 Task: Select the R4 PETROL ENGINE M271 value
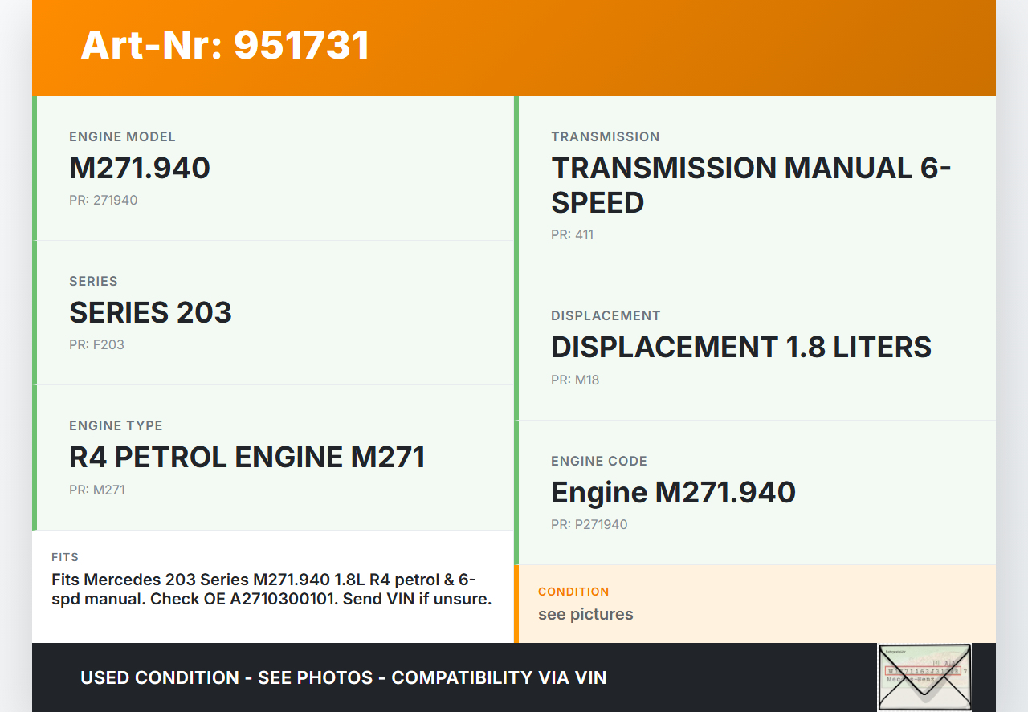pyautogui.click(x=247, y=457)
